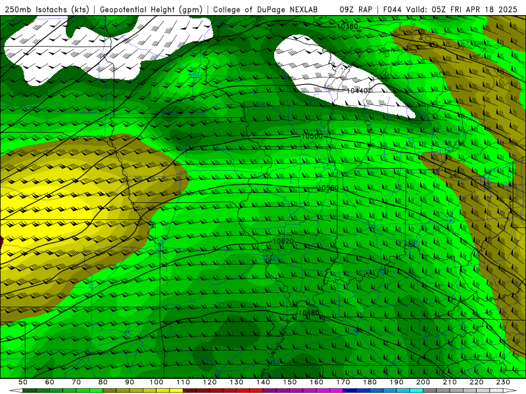
Task: Click the '100' value on the color scale
Action: click(156, 382)
